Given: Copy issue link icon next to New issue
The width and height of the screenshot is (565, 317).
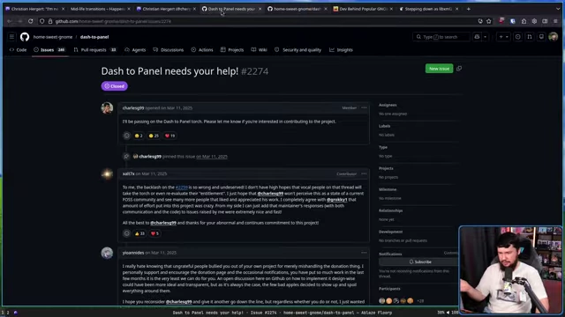Looking at the screenshot, I should tap(459, 69).
